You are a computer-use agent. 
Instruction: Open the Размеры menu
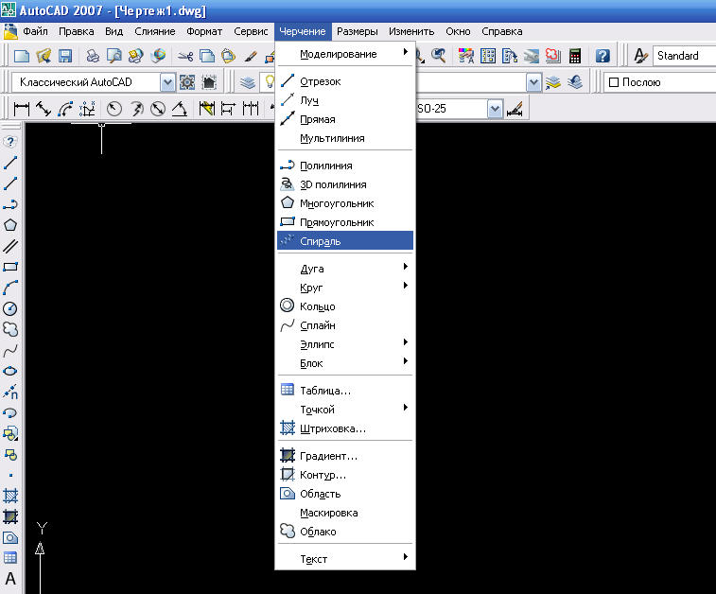click(x=357, y=31)
